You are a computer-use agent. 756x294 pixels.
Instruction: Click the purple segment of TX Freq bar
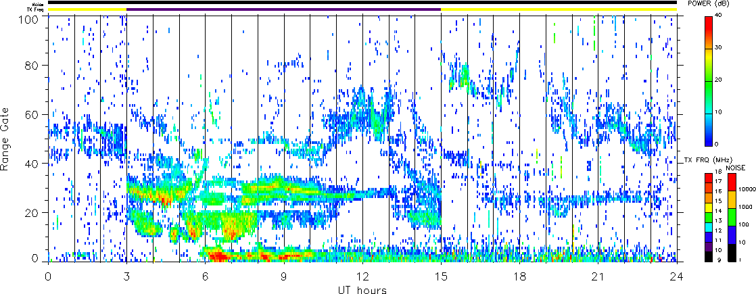pos(284,9)
